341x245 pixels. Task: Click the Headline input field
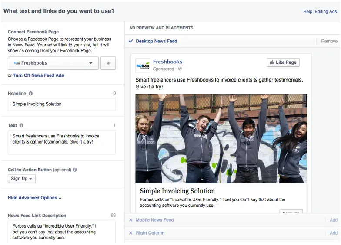pos(62,104)
